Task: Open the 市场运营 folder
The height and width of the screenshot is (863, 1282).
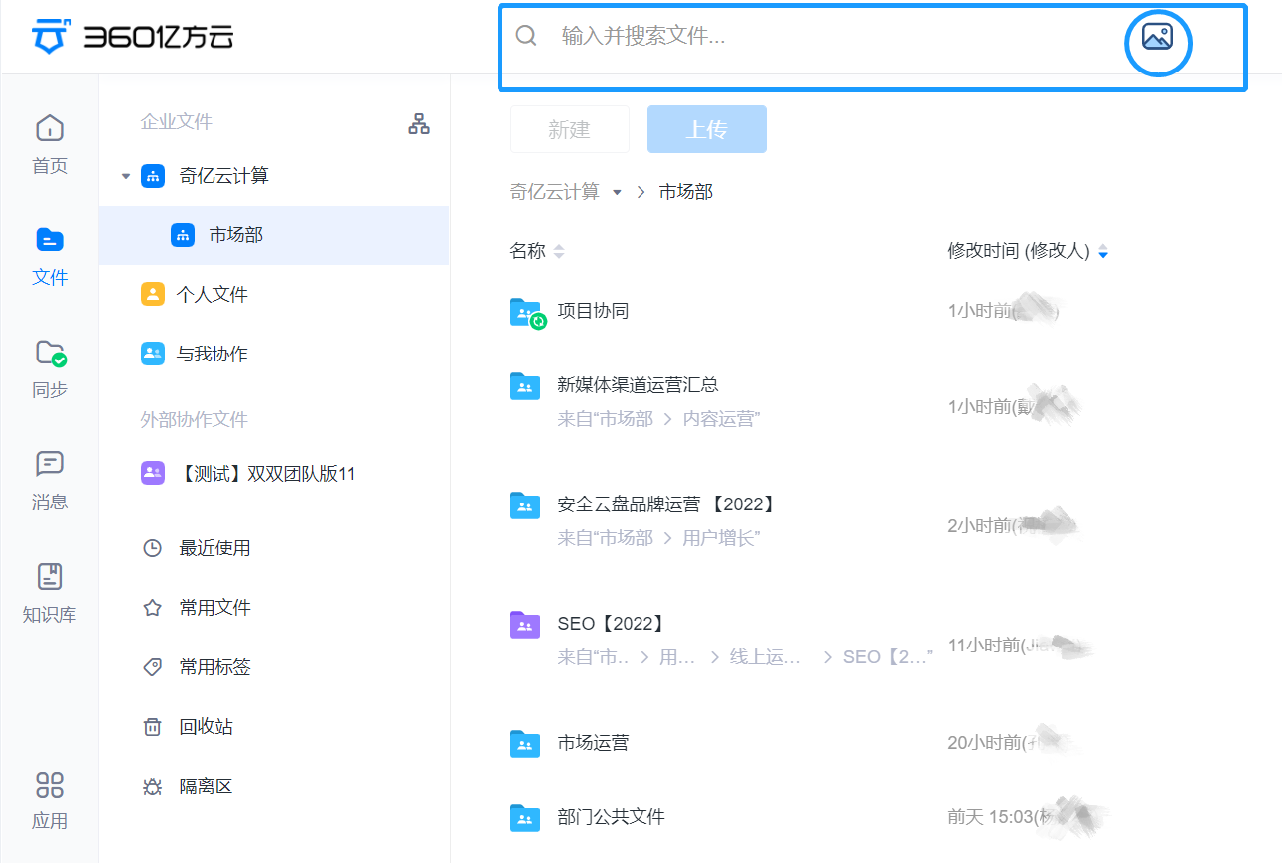Action: coord(593,742)
